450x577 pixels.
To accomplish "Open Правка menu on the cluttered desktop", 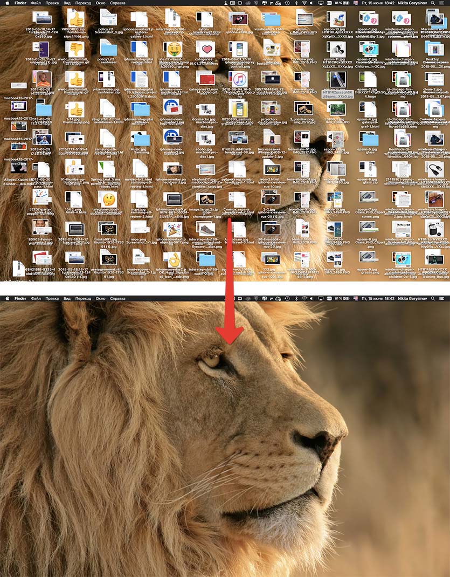I will point(52,3).
